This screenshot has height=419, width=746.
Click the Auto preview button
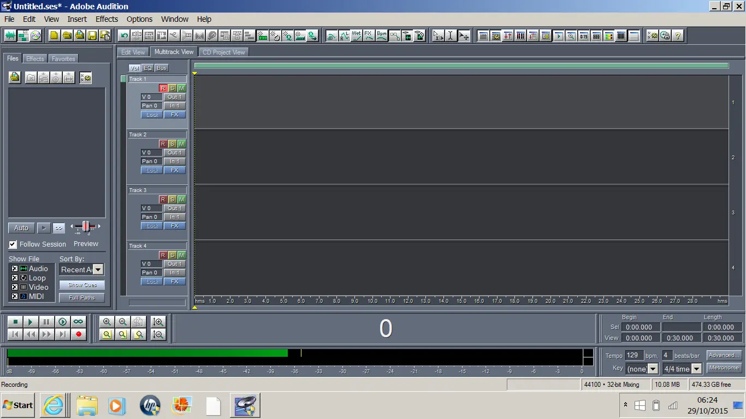21,228
